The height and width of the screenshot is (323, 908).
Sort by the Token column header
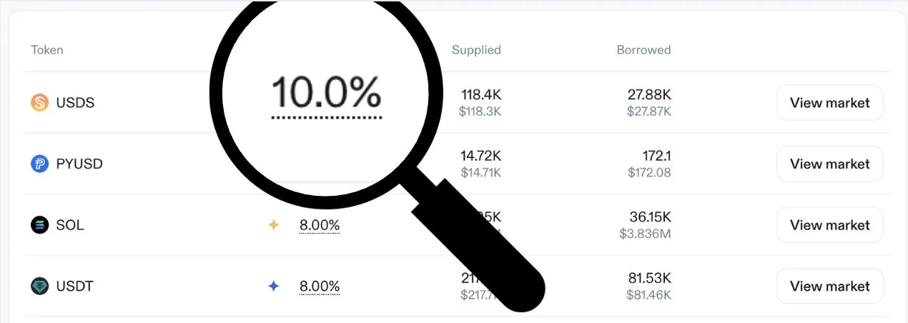pyautogui.click(x=47, y=50)
